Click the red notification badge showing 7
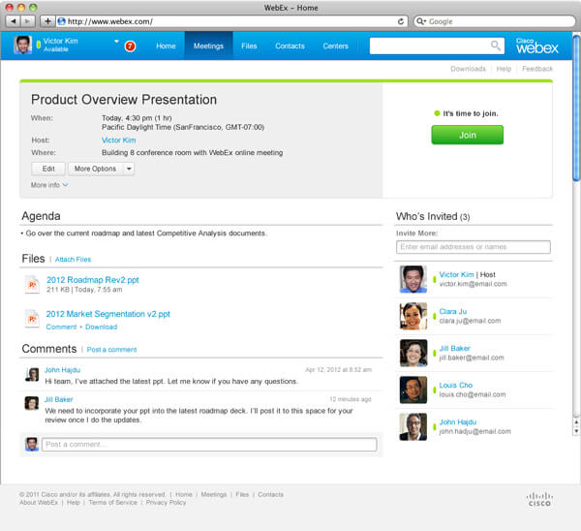 [x=130, y=46]
